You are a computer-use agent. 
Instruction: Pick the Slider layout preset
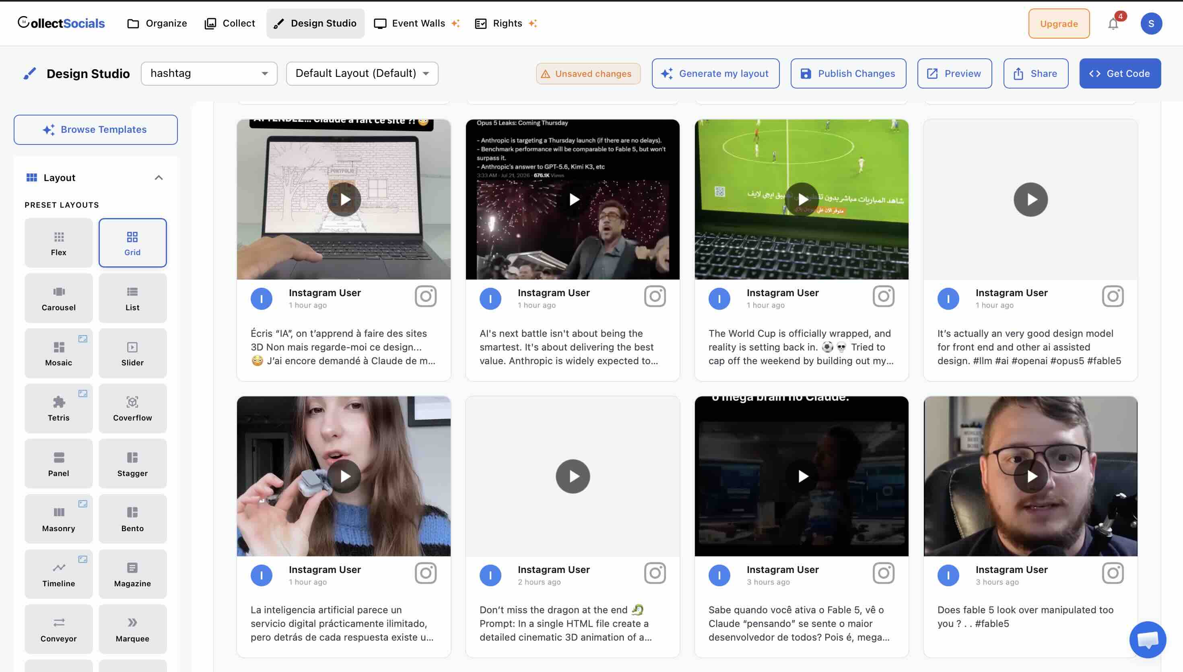pyautogui.click(x=132, y=353)
